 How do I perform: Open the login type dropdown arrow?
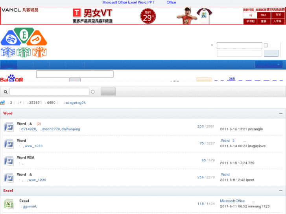click(x=212, y=45)
